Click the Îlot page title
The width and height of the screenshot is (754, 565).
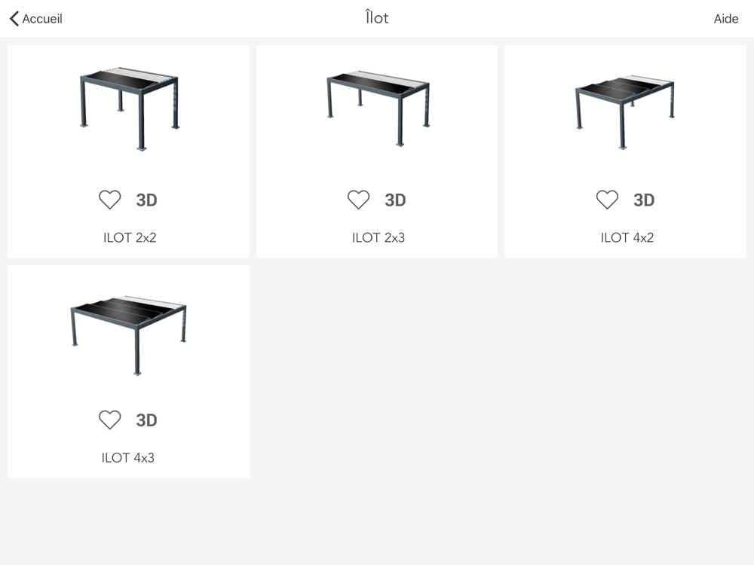[377, 18]
